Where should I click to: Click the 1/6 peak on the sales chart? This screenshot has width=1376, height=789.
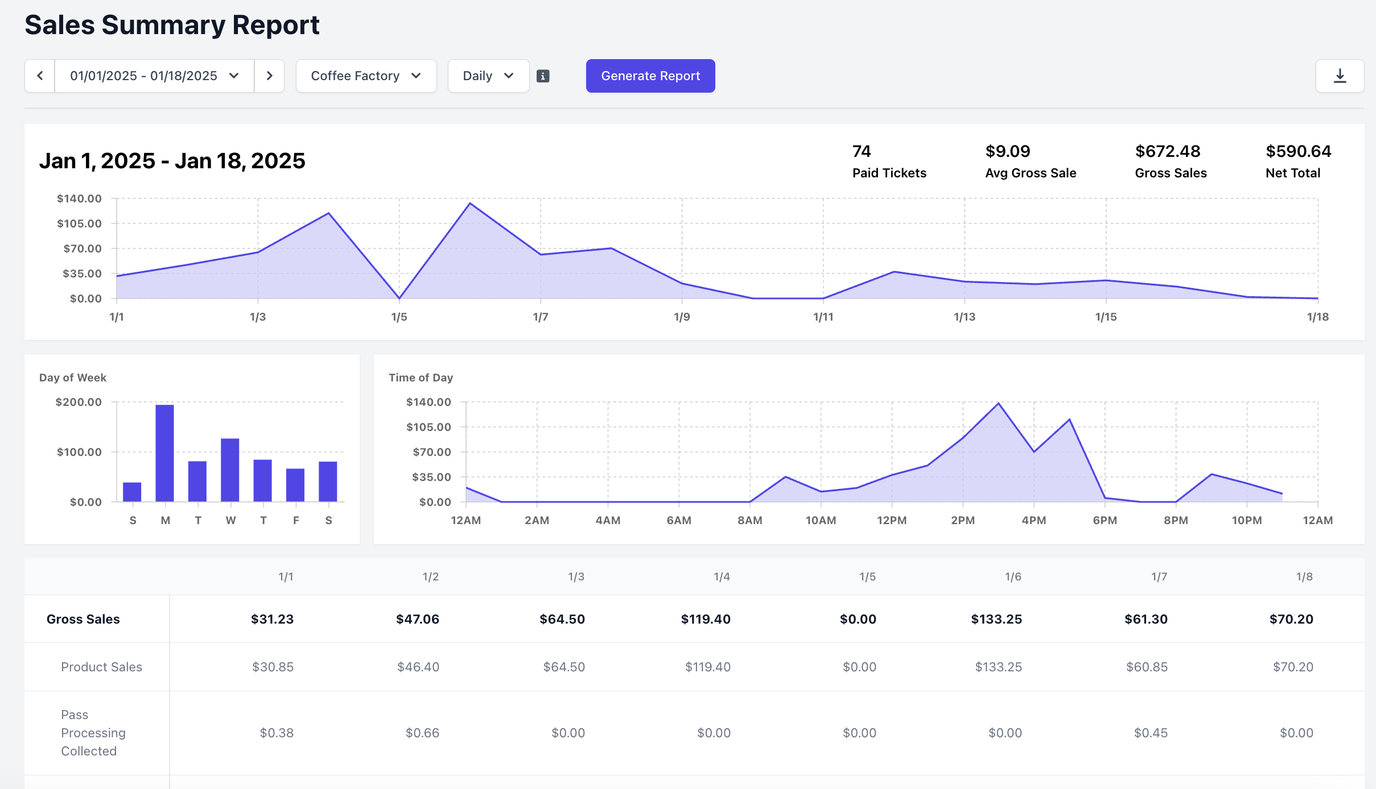pos(470,204)
